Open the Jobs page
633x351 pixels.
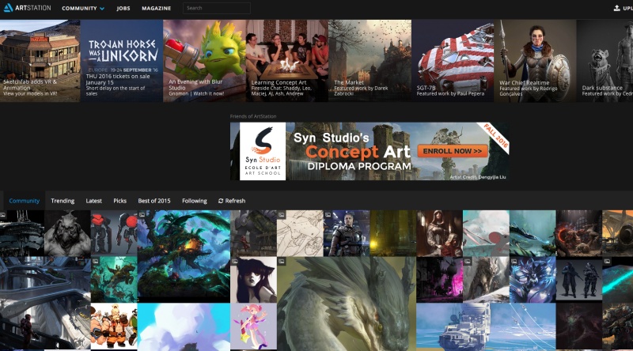(123, 8)
